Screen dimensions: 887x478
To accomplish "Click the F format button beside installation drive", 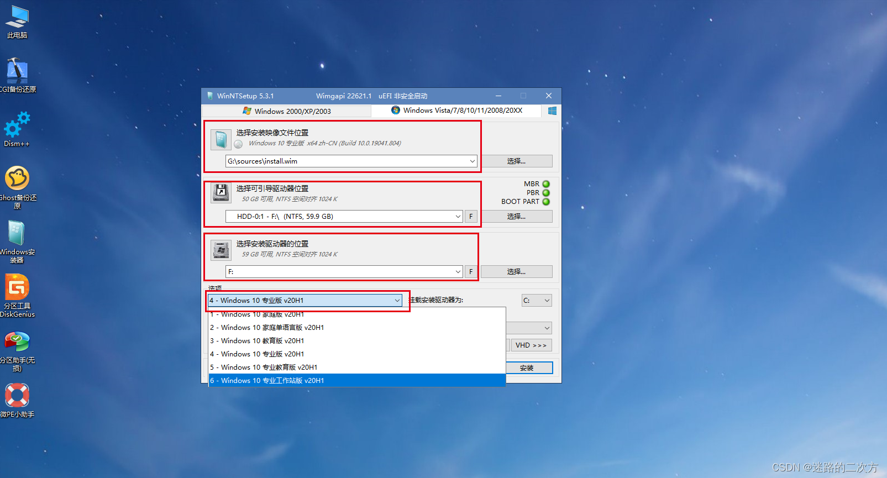I will tap(471, 272).
